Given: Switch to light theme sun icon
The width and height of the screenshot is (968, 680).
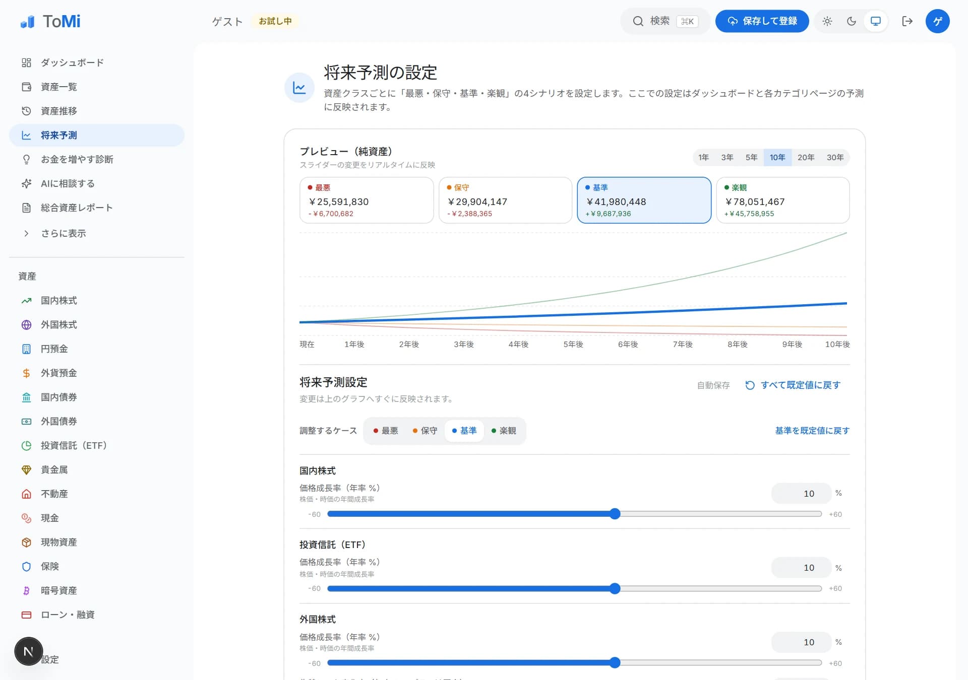Looking at the screenshot, I should click(x=827, y=21).
